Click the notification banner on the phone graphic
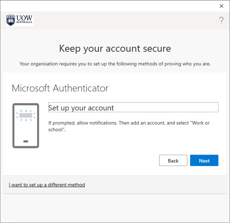 click(25, 115)
